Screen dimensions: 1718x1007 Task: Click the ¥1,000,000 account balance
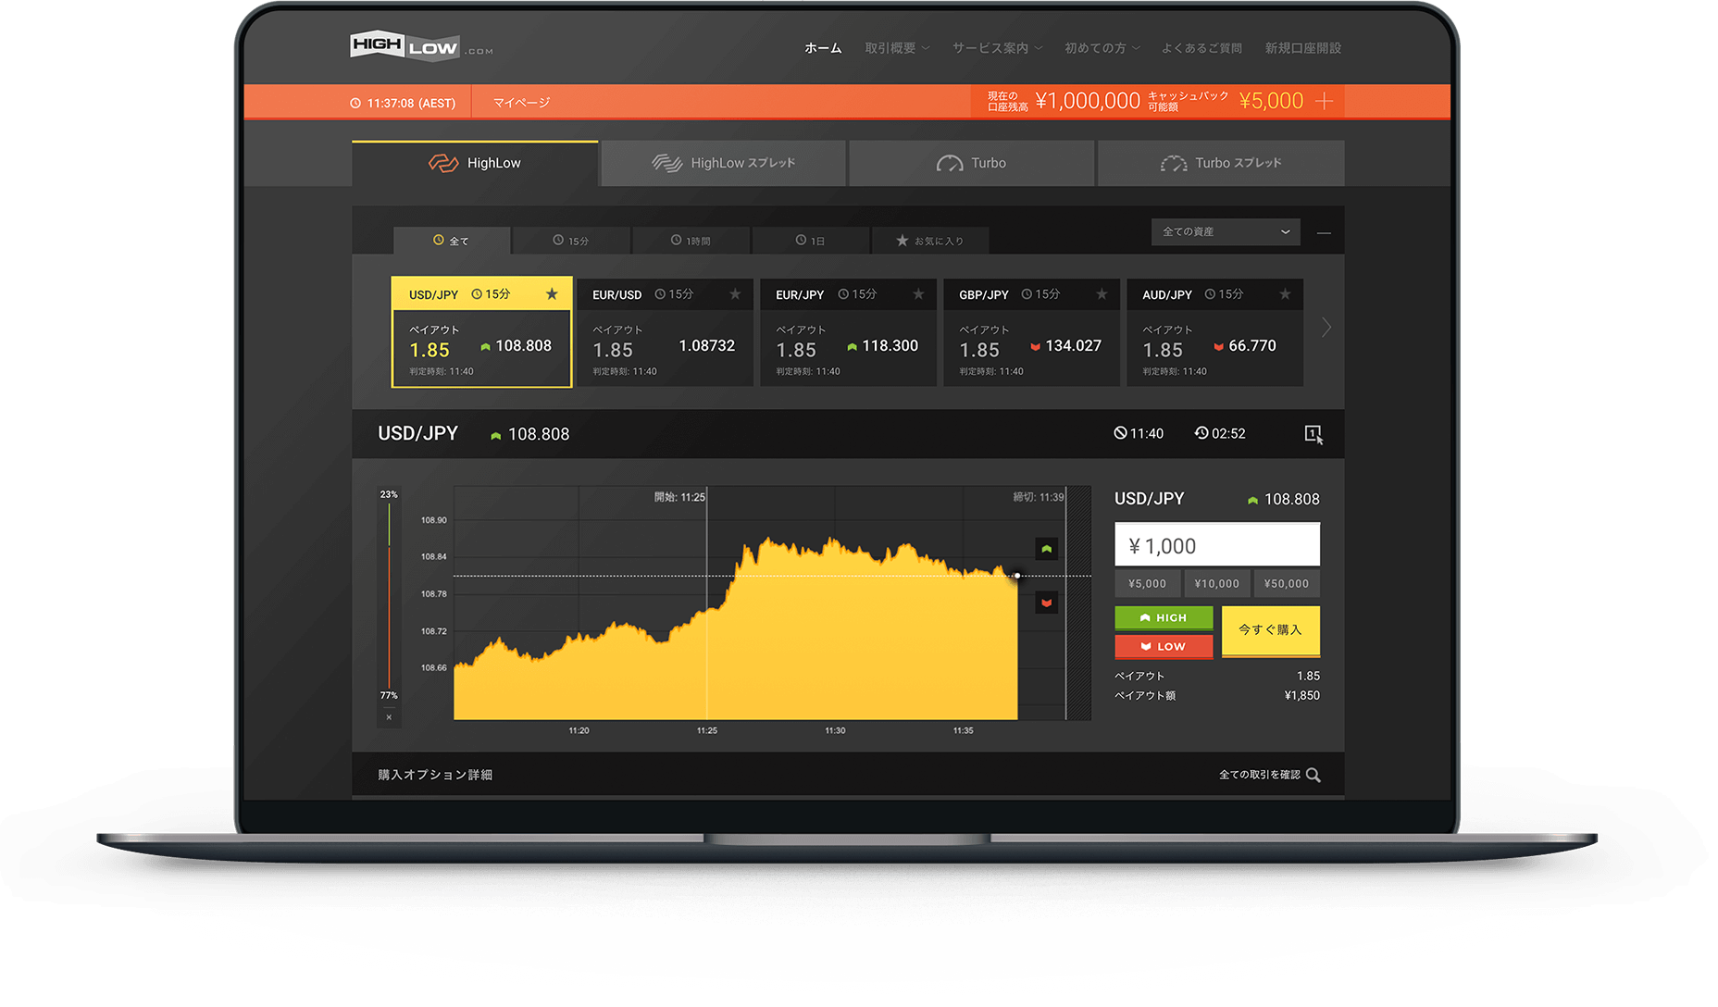tap(1088, 101)
